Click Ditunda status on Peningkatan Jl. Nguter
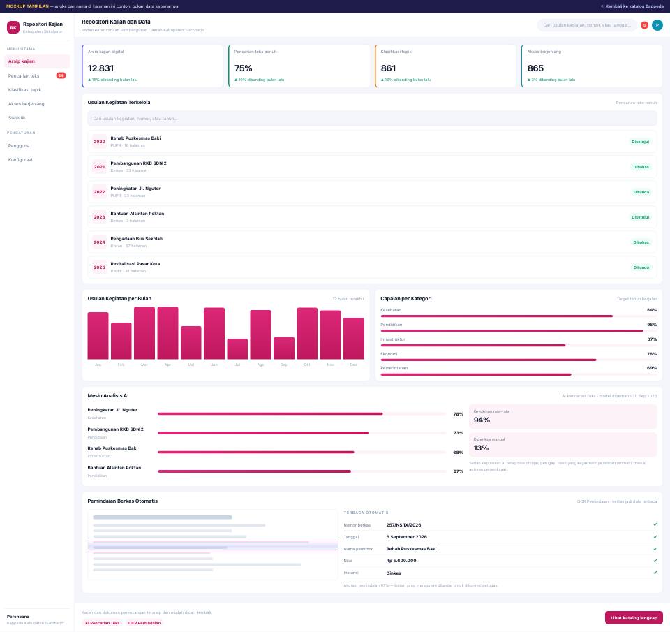This screenshot has height=632, width=670. tap(641, 192)
